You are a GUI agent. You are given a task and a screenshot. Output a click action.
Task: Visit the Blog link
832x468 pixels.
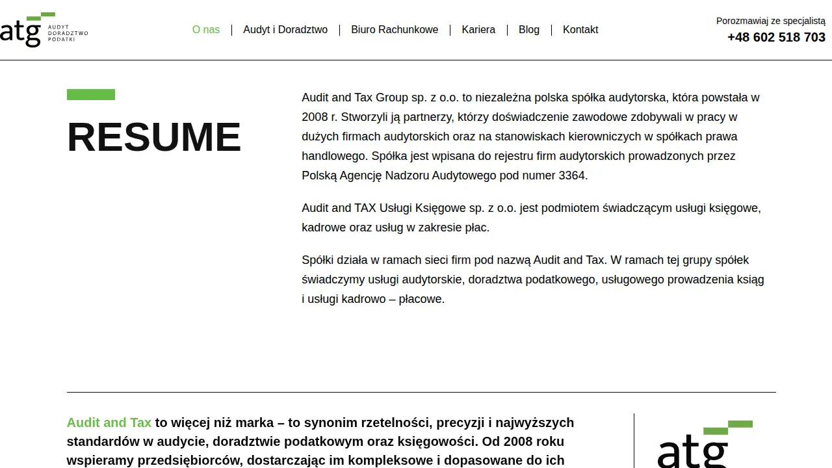[529, 30]
